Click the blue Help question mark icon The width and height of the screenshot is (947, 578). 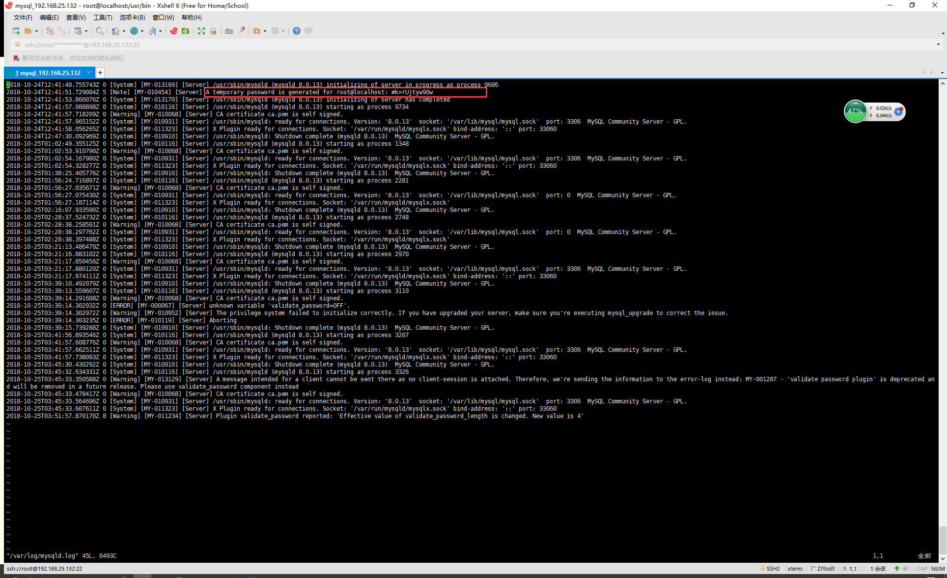[296, 31]
